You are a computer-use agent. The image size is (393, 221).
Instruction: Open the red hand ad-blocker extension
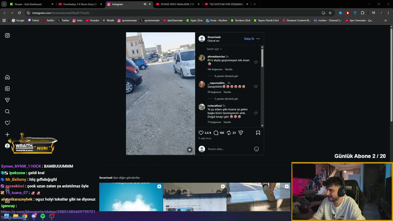348,13
